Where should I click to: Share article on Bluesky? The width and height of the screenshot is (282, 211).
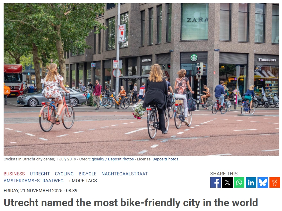(263, 182)
